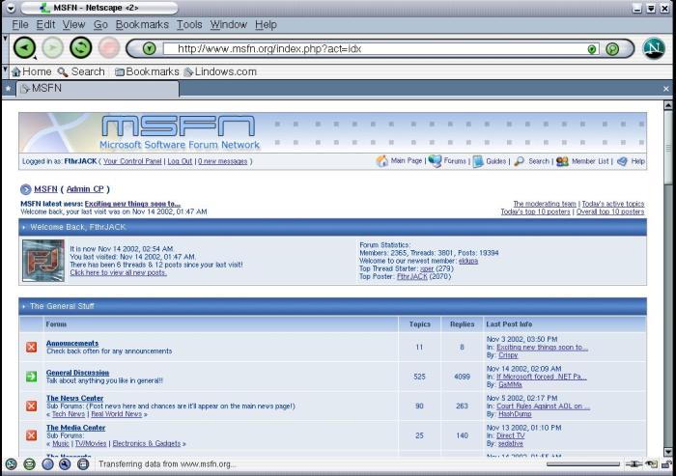
Task: Click the forum Help icon
Action: (622, 161)
